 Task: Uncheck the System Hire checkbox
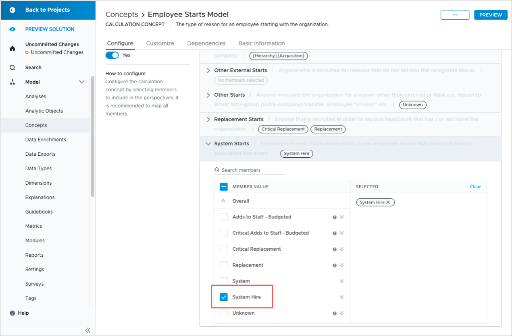click(224, 297)
